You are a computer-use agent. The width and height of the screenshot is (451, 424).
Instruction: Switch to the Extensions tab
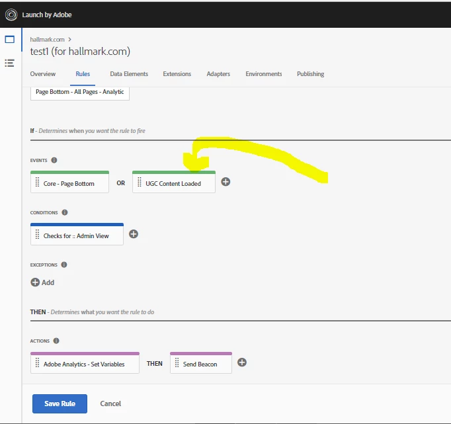177,74
